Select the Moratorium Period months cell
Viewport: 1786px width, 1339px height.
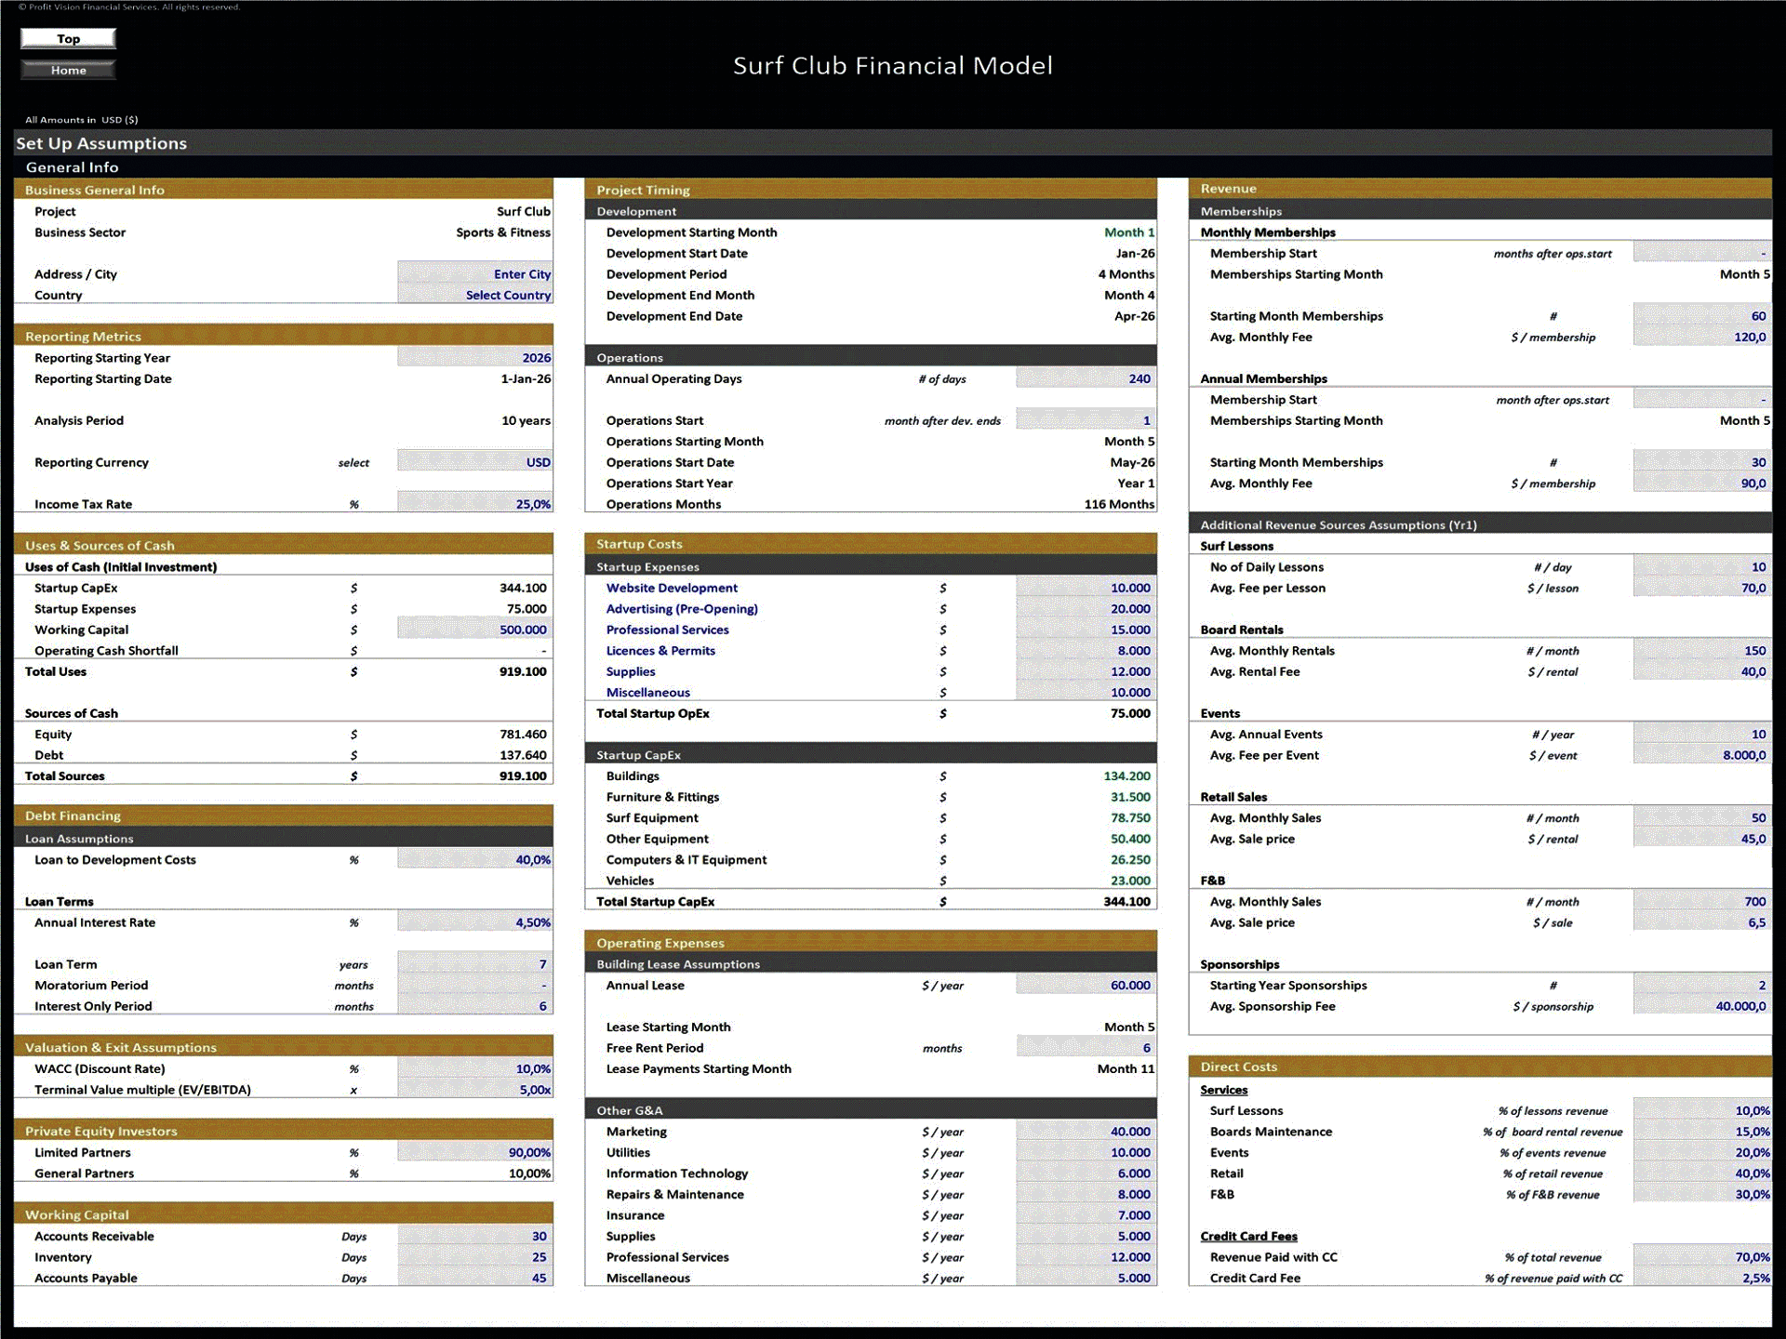[x=475, y=985]
